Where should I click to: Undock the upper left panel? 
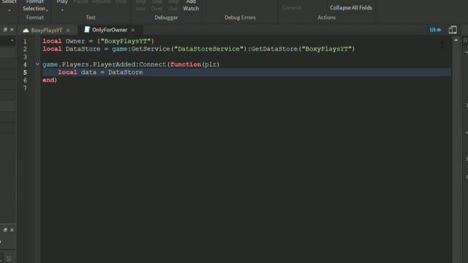(5, 29)
